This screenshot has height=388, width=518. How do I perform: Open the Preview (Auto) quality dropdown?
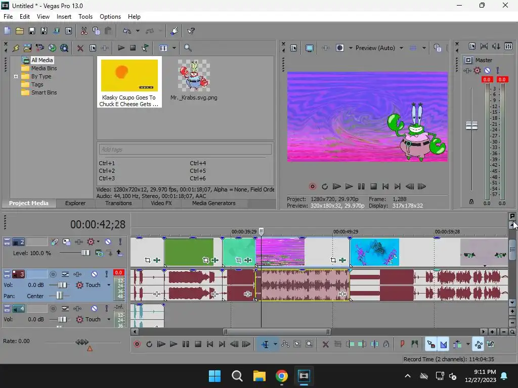pos(401,48)
